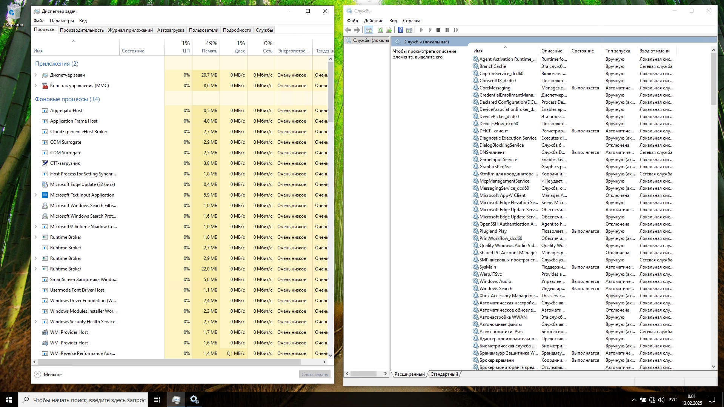Switch to Производительность tab
Screen dimensions: 724x407
pyautogui.click(x=82, y=30)
